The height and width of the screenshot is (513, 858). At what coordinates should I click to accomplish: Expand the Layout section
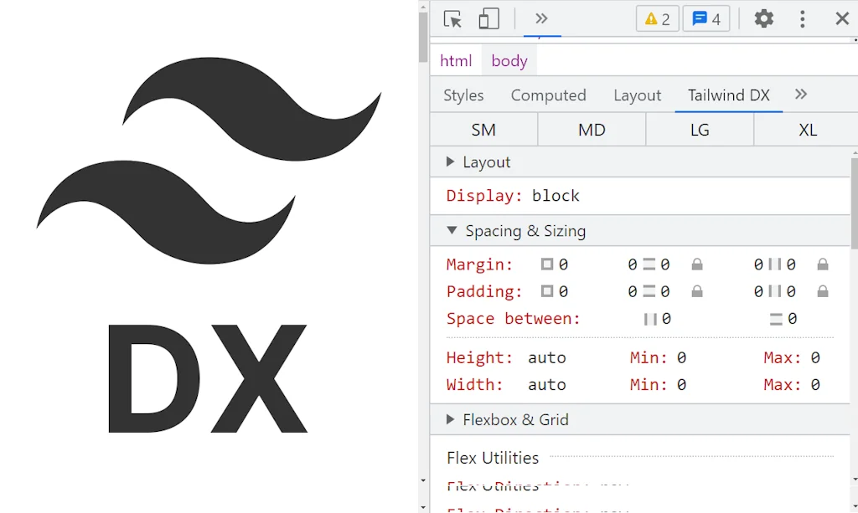tap(451, 162)
